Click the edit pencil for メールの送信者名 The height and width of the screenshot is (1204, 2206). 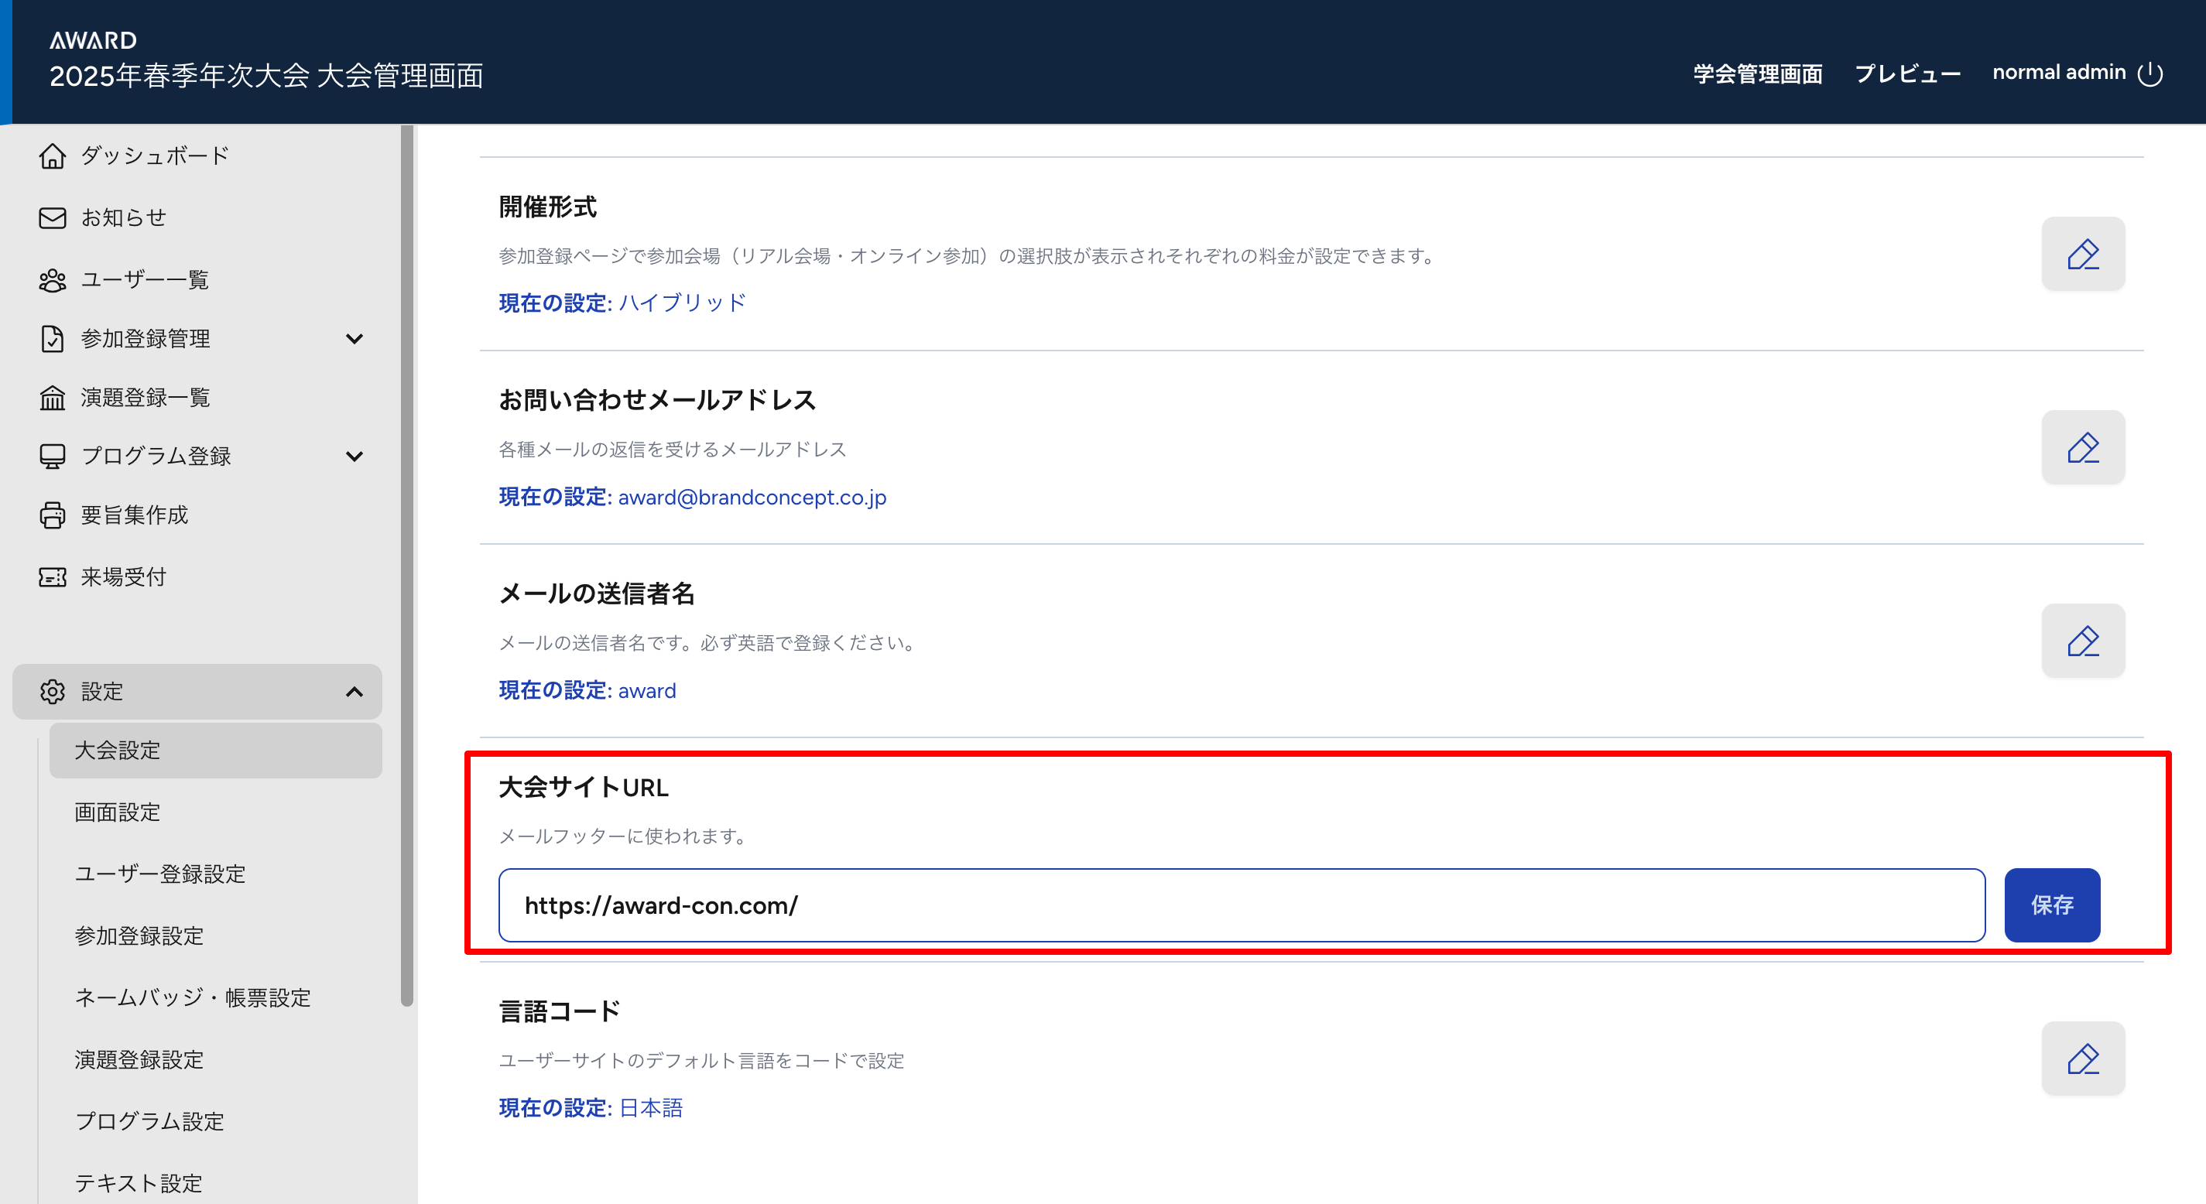[2082, 641]
